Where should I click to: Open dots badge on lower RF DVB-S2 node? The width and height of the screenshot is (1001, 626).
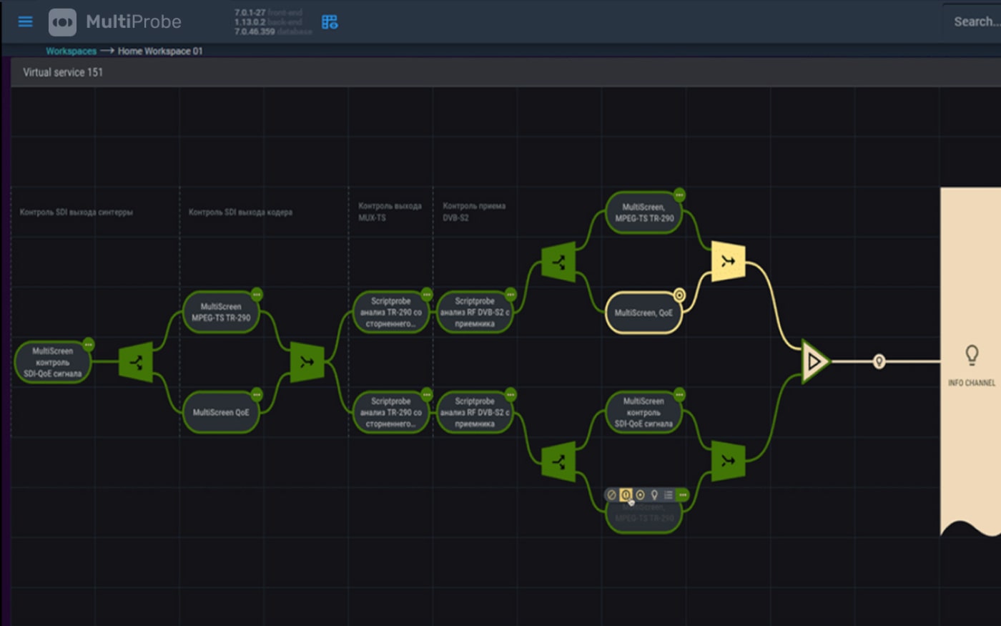tap(511, 394)
